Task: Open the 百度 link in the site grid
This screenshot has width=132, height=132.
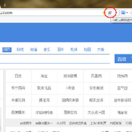Action: (18, 76)
